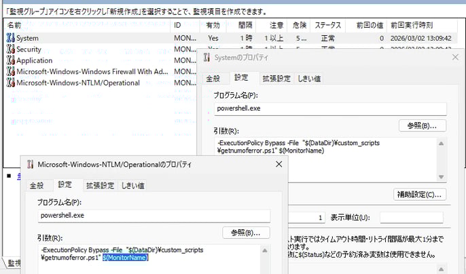Viewport: 466px width, 274px height.
Task: Click the numeric field showing 1
Action: pyautogui.click(x=306, y=218)
